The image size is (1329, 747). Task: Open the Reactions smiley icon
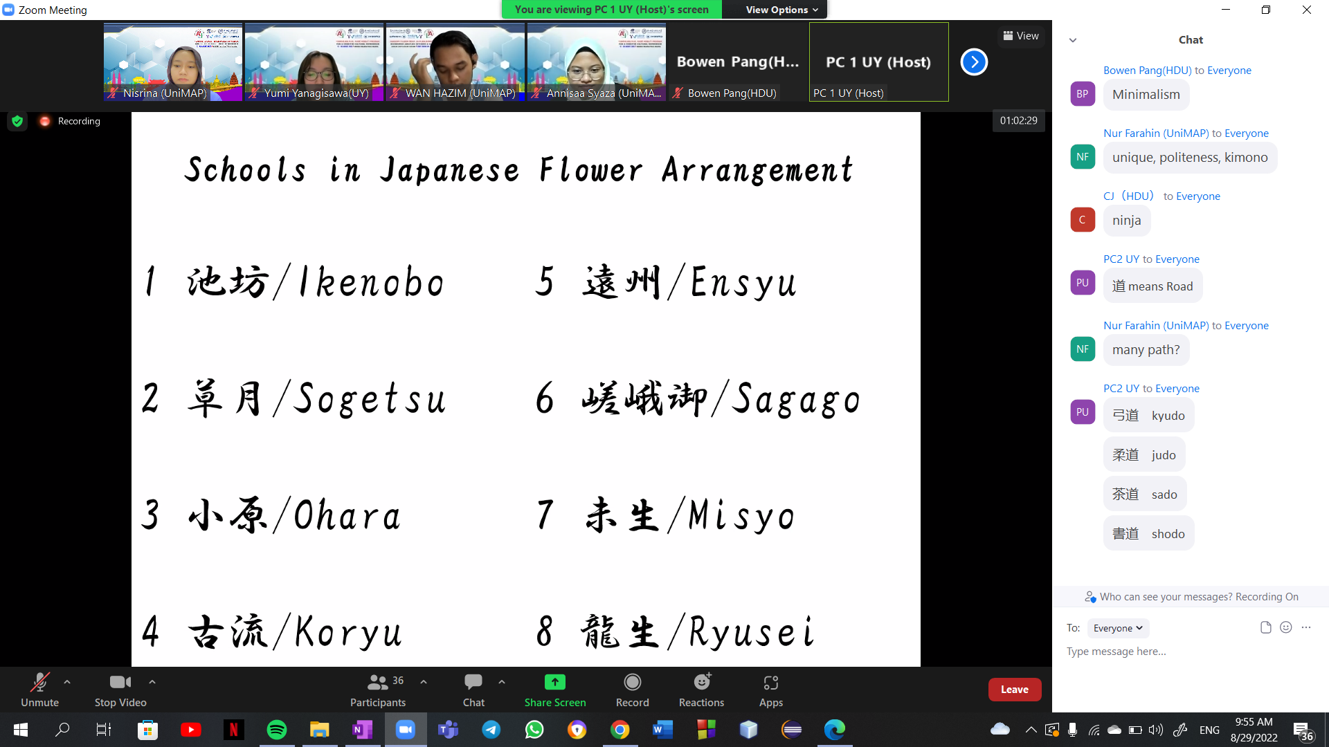tap(701, 683)
